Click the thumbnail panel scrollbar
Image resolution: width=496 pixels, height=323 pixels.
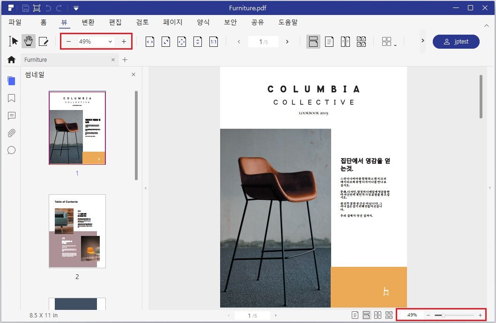tap(136, 135)
